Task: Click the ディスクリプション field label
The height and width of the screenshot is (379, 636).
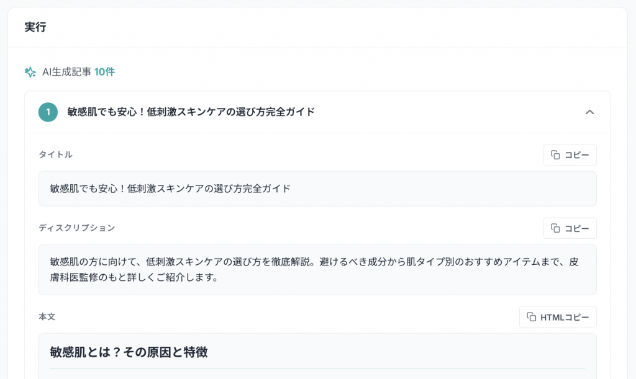Action: pyautogui.click(x=76, y=228)
